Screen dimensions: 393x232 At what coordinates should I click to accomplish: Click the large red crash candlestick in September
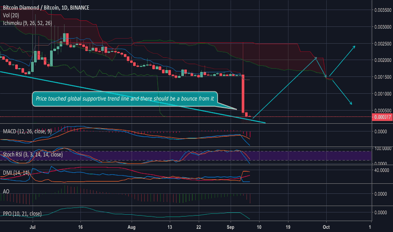243,94
